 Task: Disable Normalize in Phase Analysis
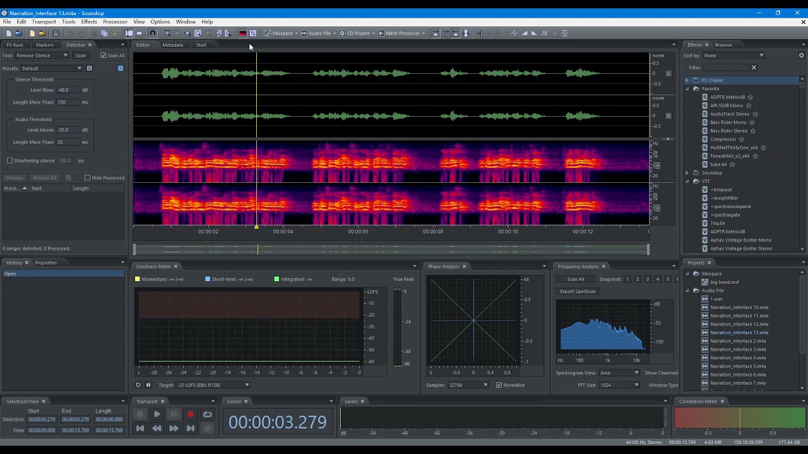pyautogui.click(x=499, y=385)
